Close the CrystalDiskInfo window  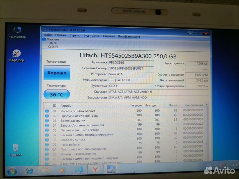(x=206, y=33)
